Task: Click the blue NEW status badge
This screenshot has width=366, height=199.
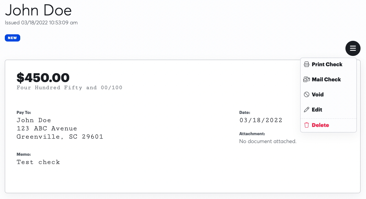Action: (x=12, y=38)
